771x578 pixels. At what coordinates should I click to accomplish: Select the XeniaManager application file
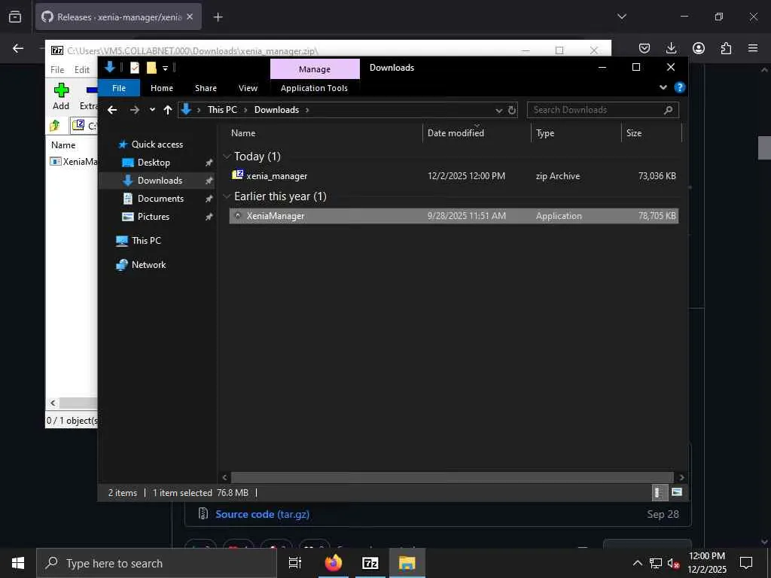click(453, 216)
